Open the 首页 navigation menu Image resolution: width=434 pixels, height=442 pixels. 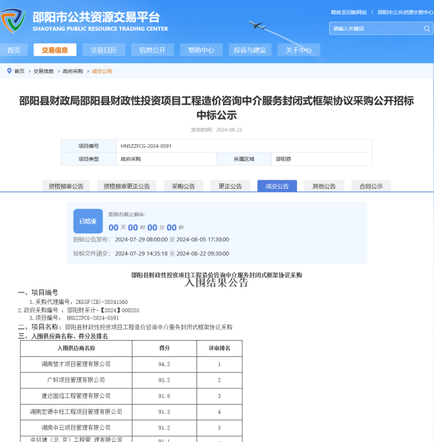point(13,50)
